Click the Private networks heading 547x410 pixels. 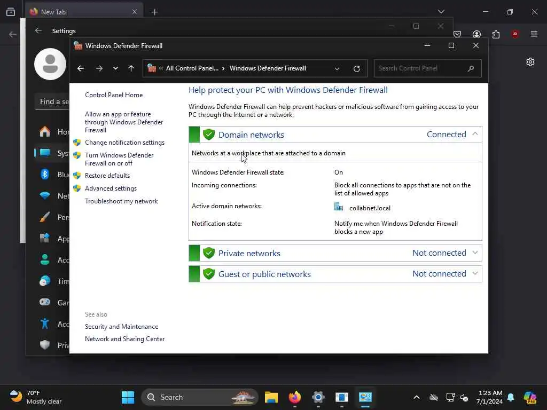249,253
